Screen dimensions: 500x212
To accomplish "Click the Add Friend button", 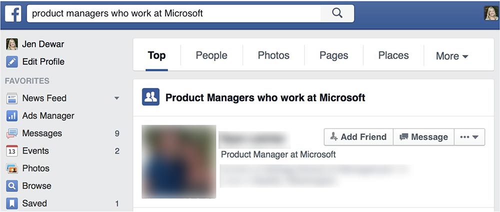I will (358, 137).
